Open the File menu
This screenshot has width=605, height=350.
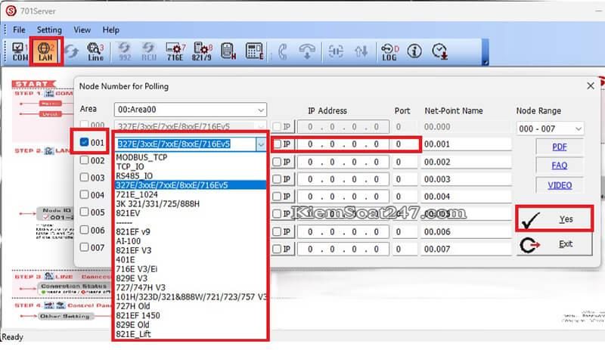pyautogui.click(x=19, y=29)
